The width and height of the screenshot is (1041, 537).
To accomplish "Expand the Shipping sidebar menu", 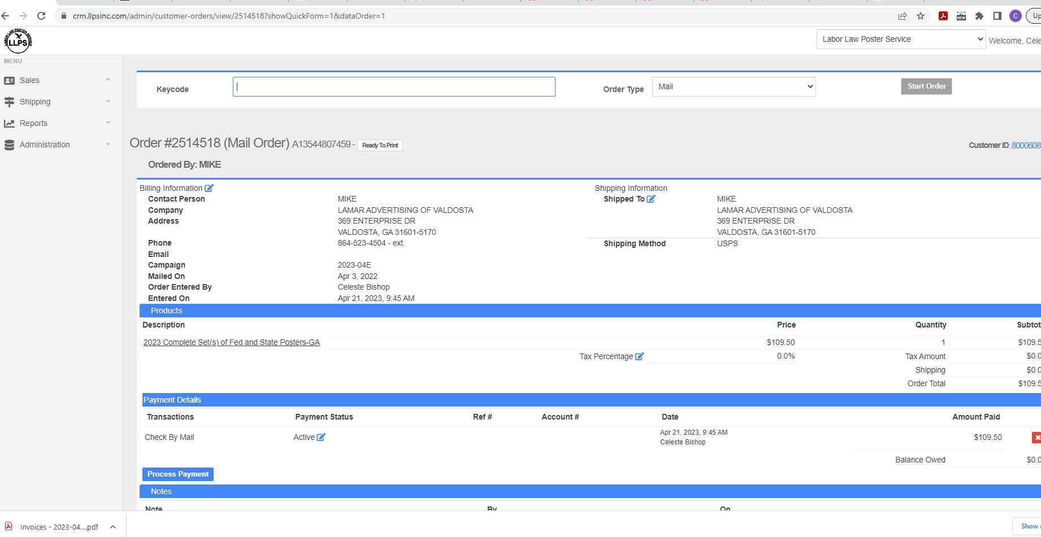I will pos(57,102).
